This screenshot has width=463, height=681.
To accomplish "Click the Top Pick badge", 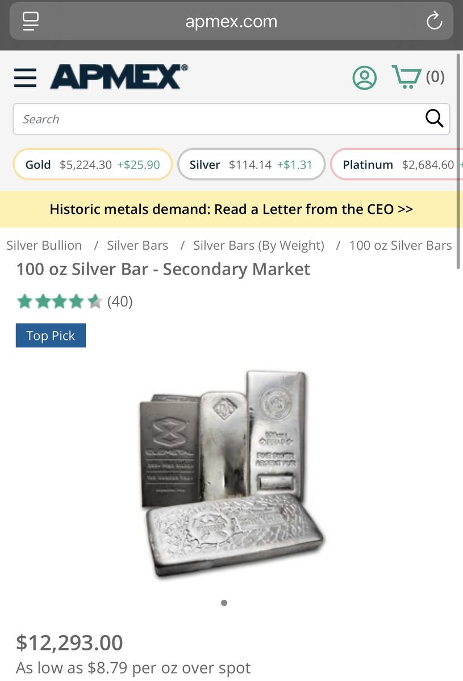I will [x=51, y=335].
